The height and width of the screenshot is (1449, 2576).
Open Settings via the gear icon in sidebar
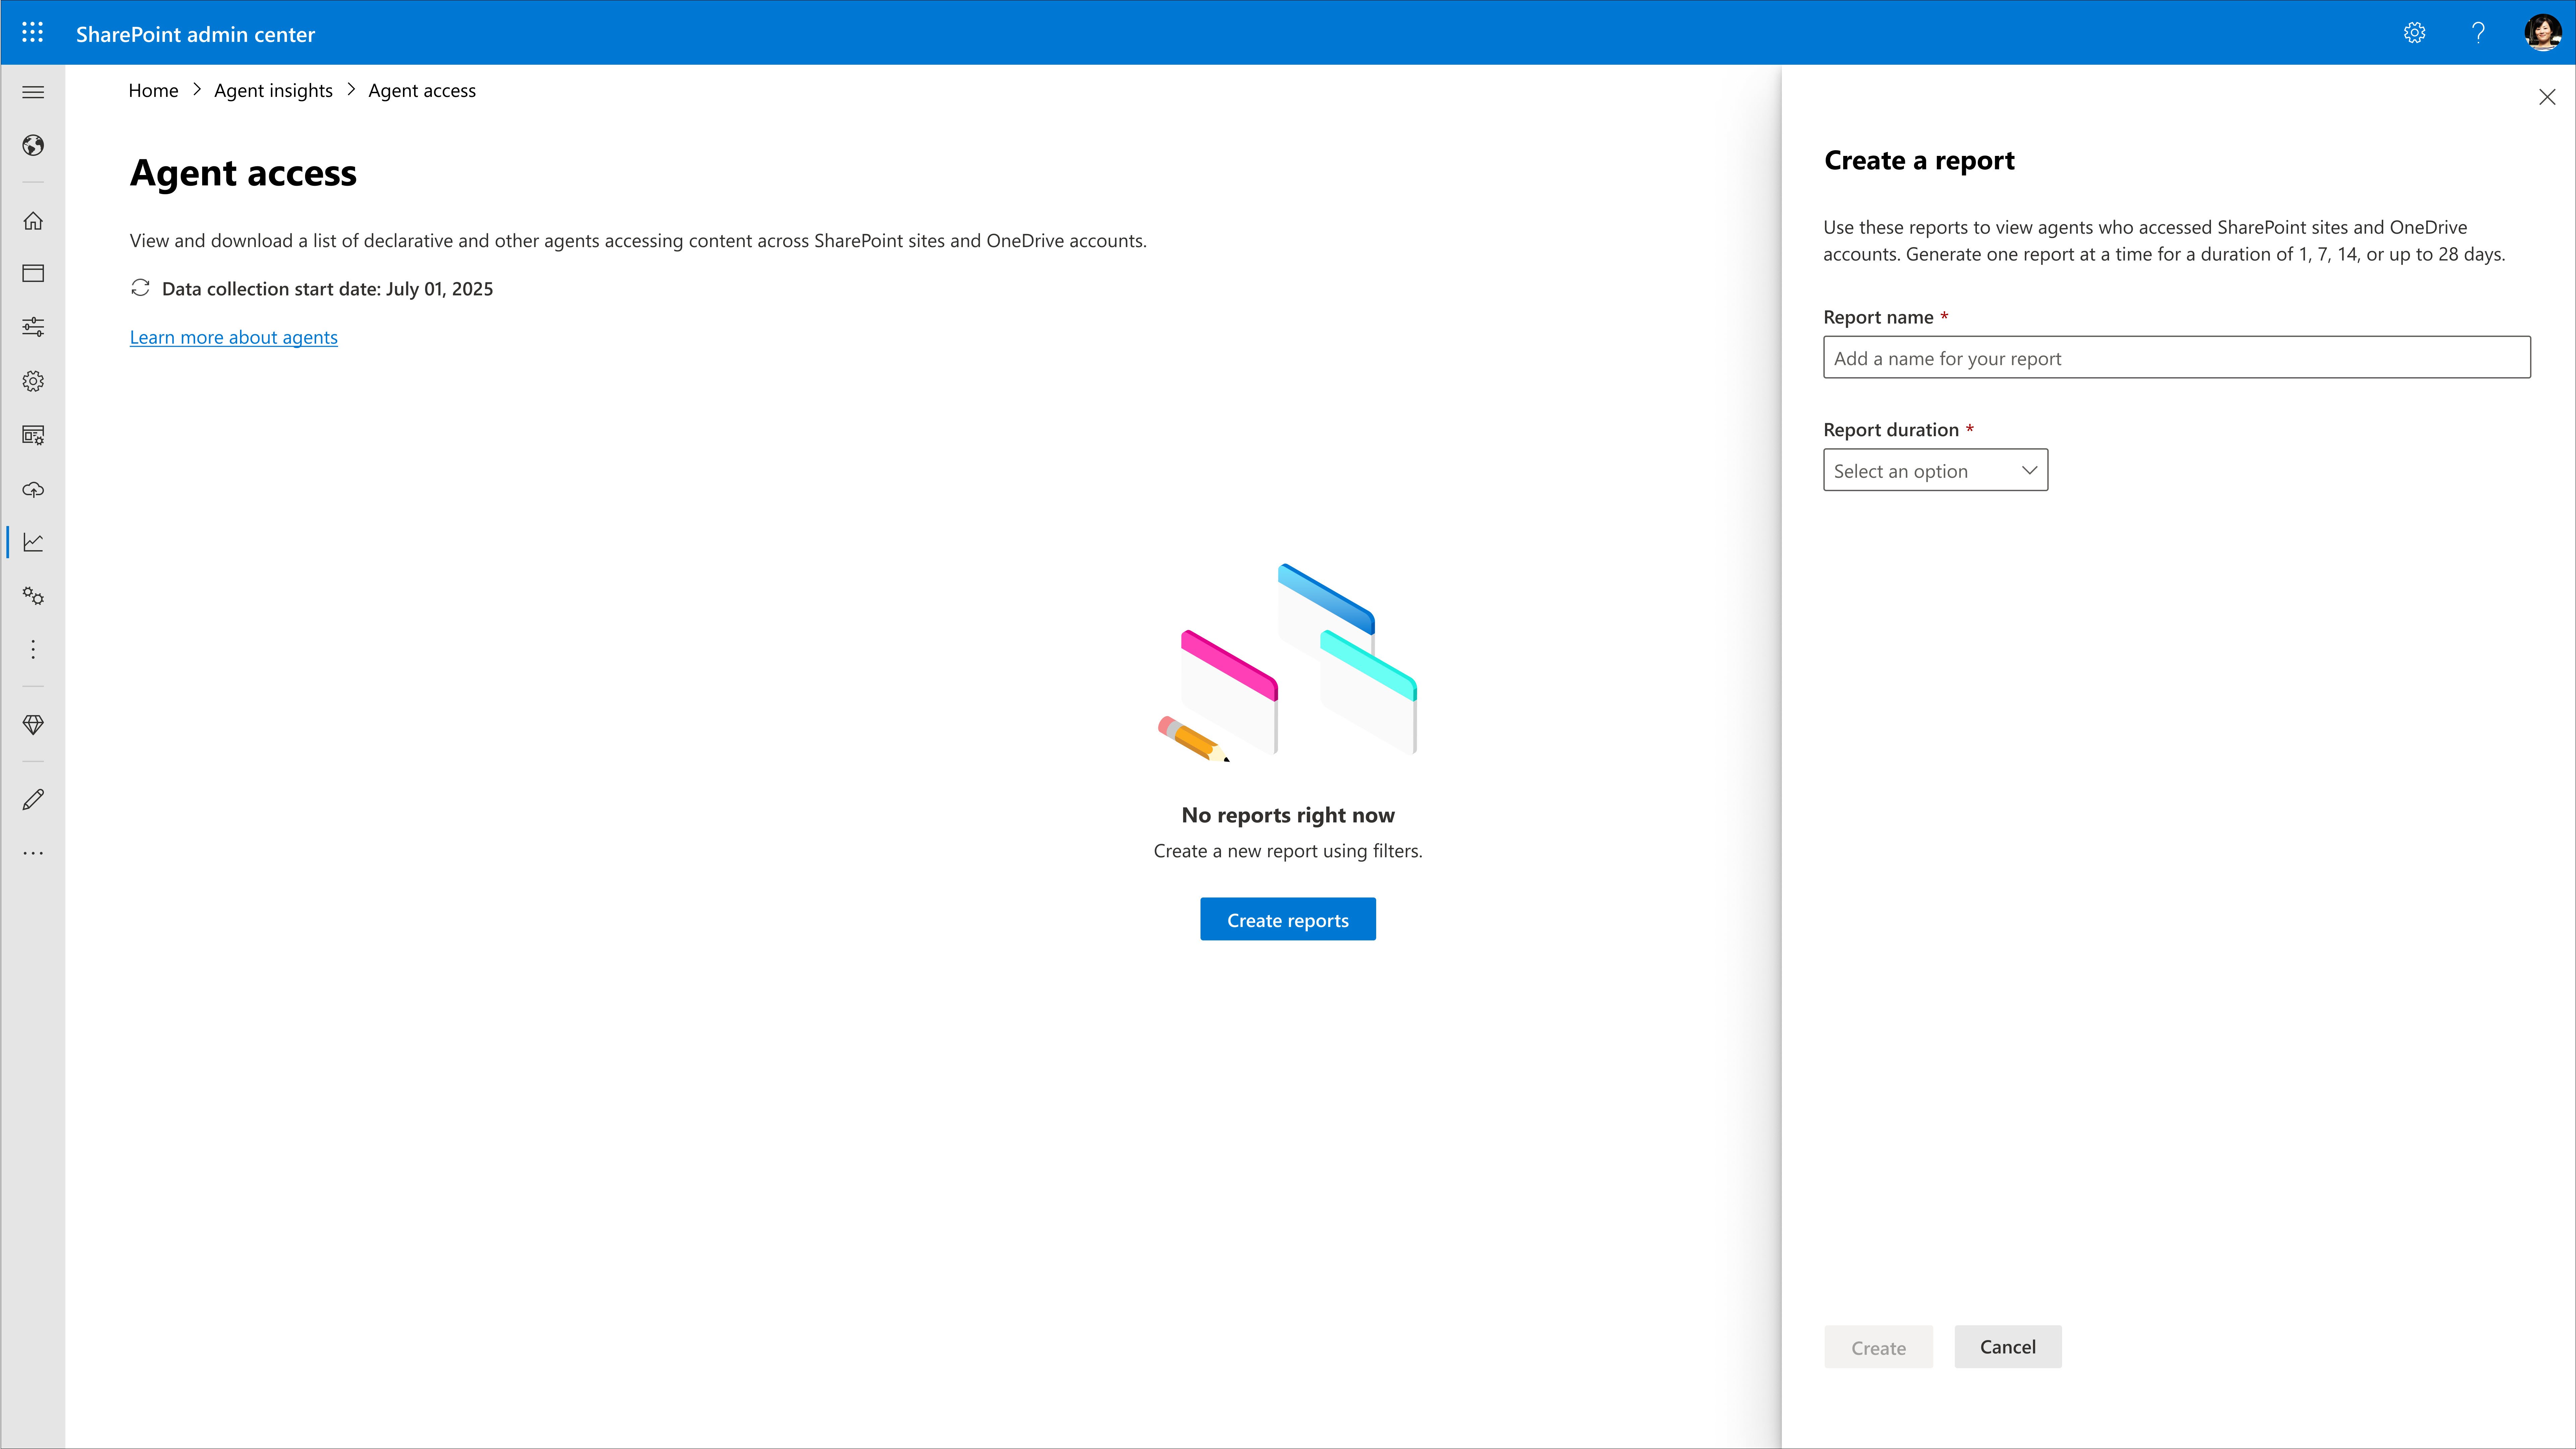point(33,381)
